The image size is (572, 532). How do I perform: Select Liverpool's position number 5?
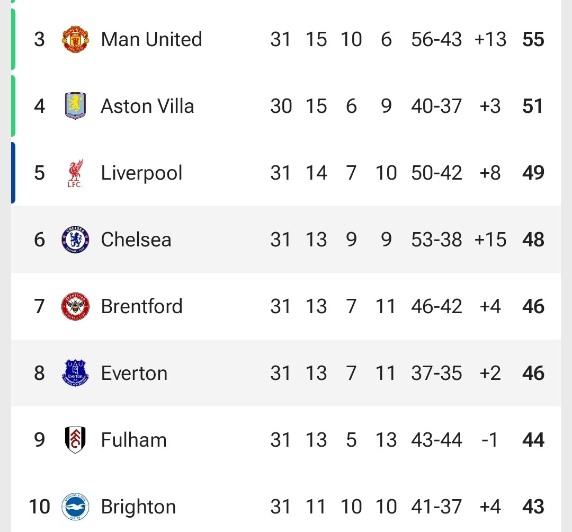[x=40, y=173]
